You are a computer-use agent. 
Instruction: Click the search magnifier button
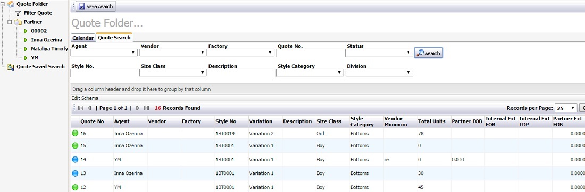(x=428, y=53)
